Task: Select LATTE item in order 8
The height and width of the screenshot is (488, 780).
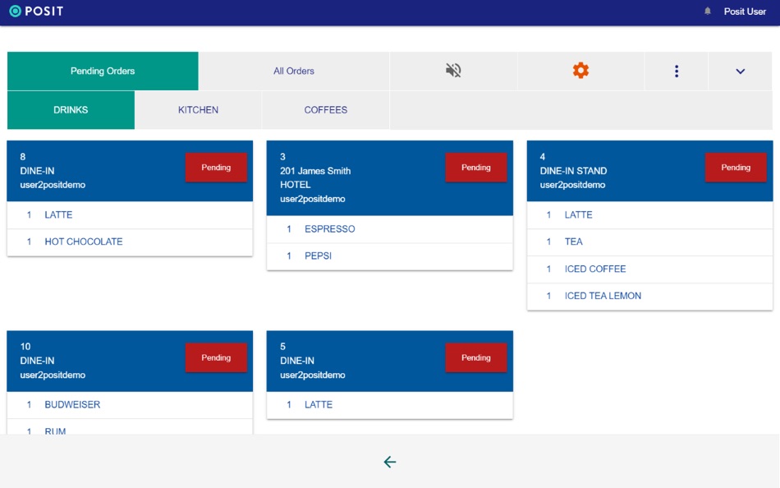Action: tap(130, 215)
